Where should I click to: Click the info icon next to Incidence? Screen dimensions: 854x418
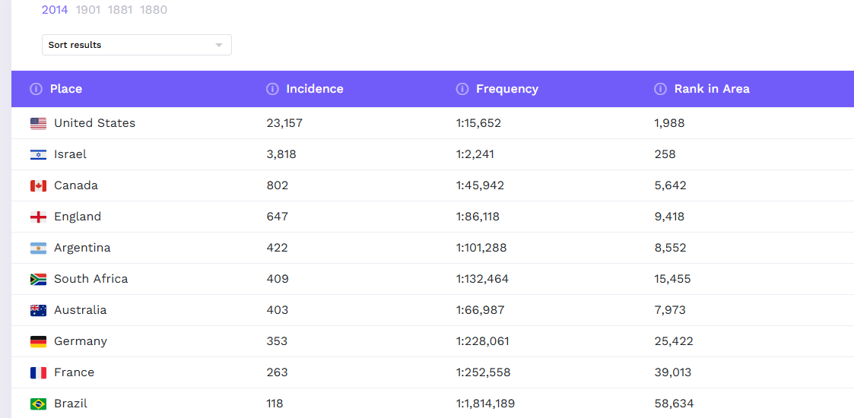tap(272, 89)
